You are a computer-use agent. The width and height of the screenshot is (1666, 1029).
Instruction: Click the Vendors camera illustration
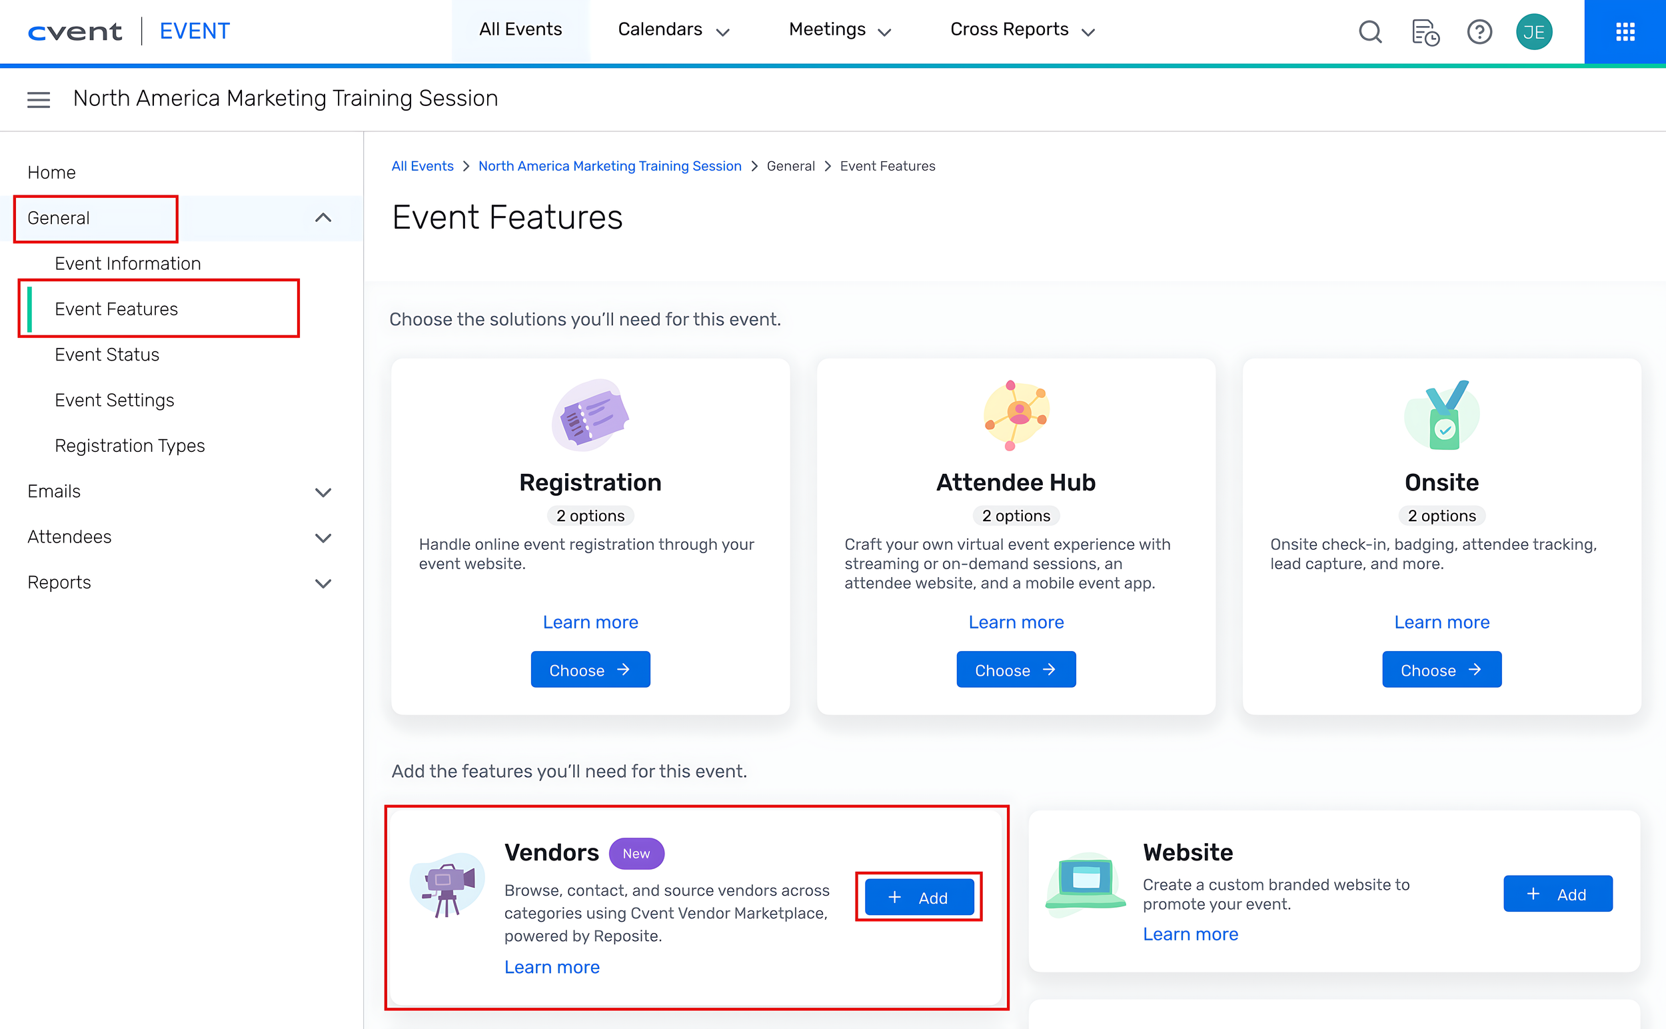447,885
